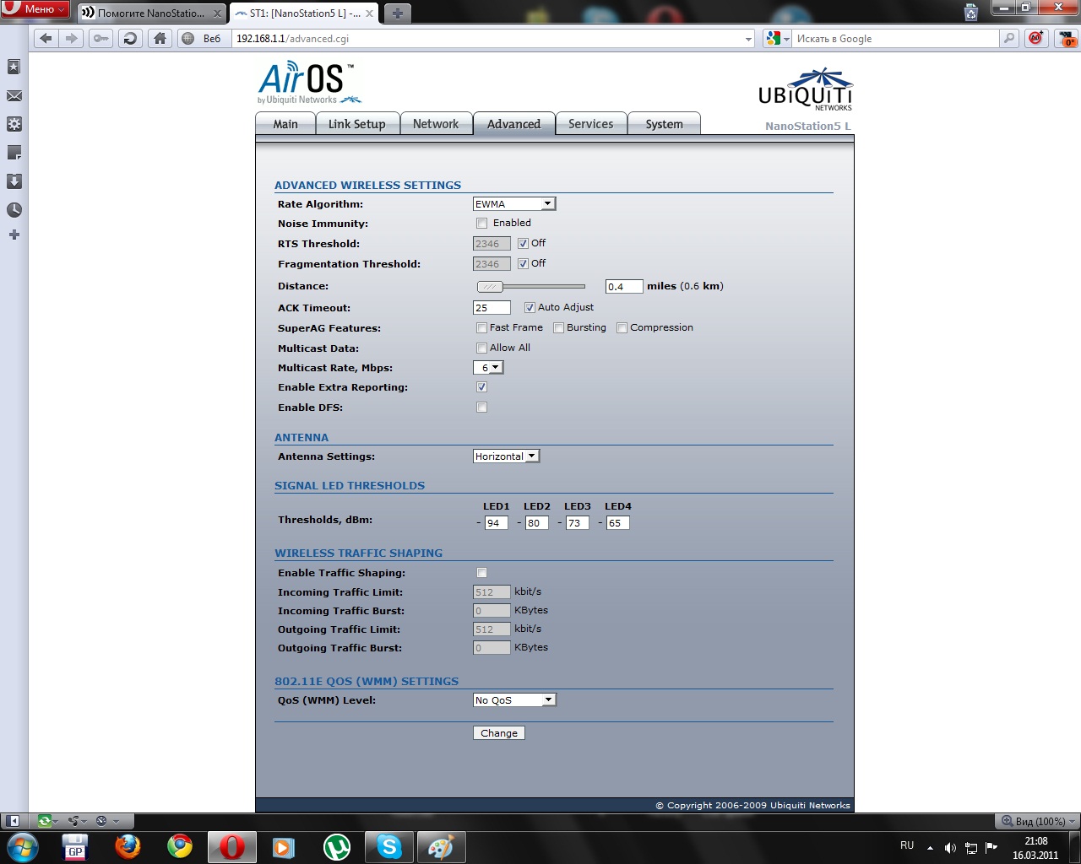Check the Enable Traffic Shaping checkbox
The width and height of the screenshot is (1081, 864).
481,573
